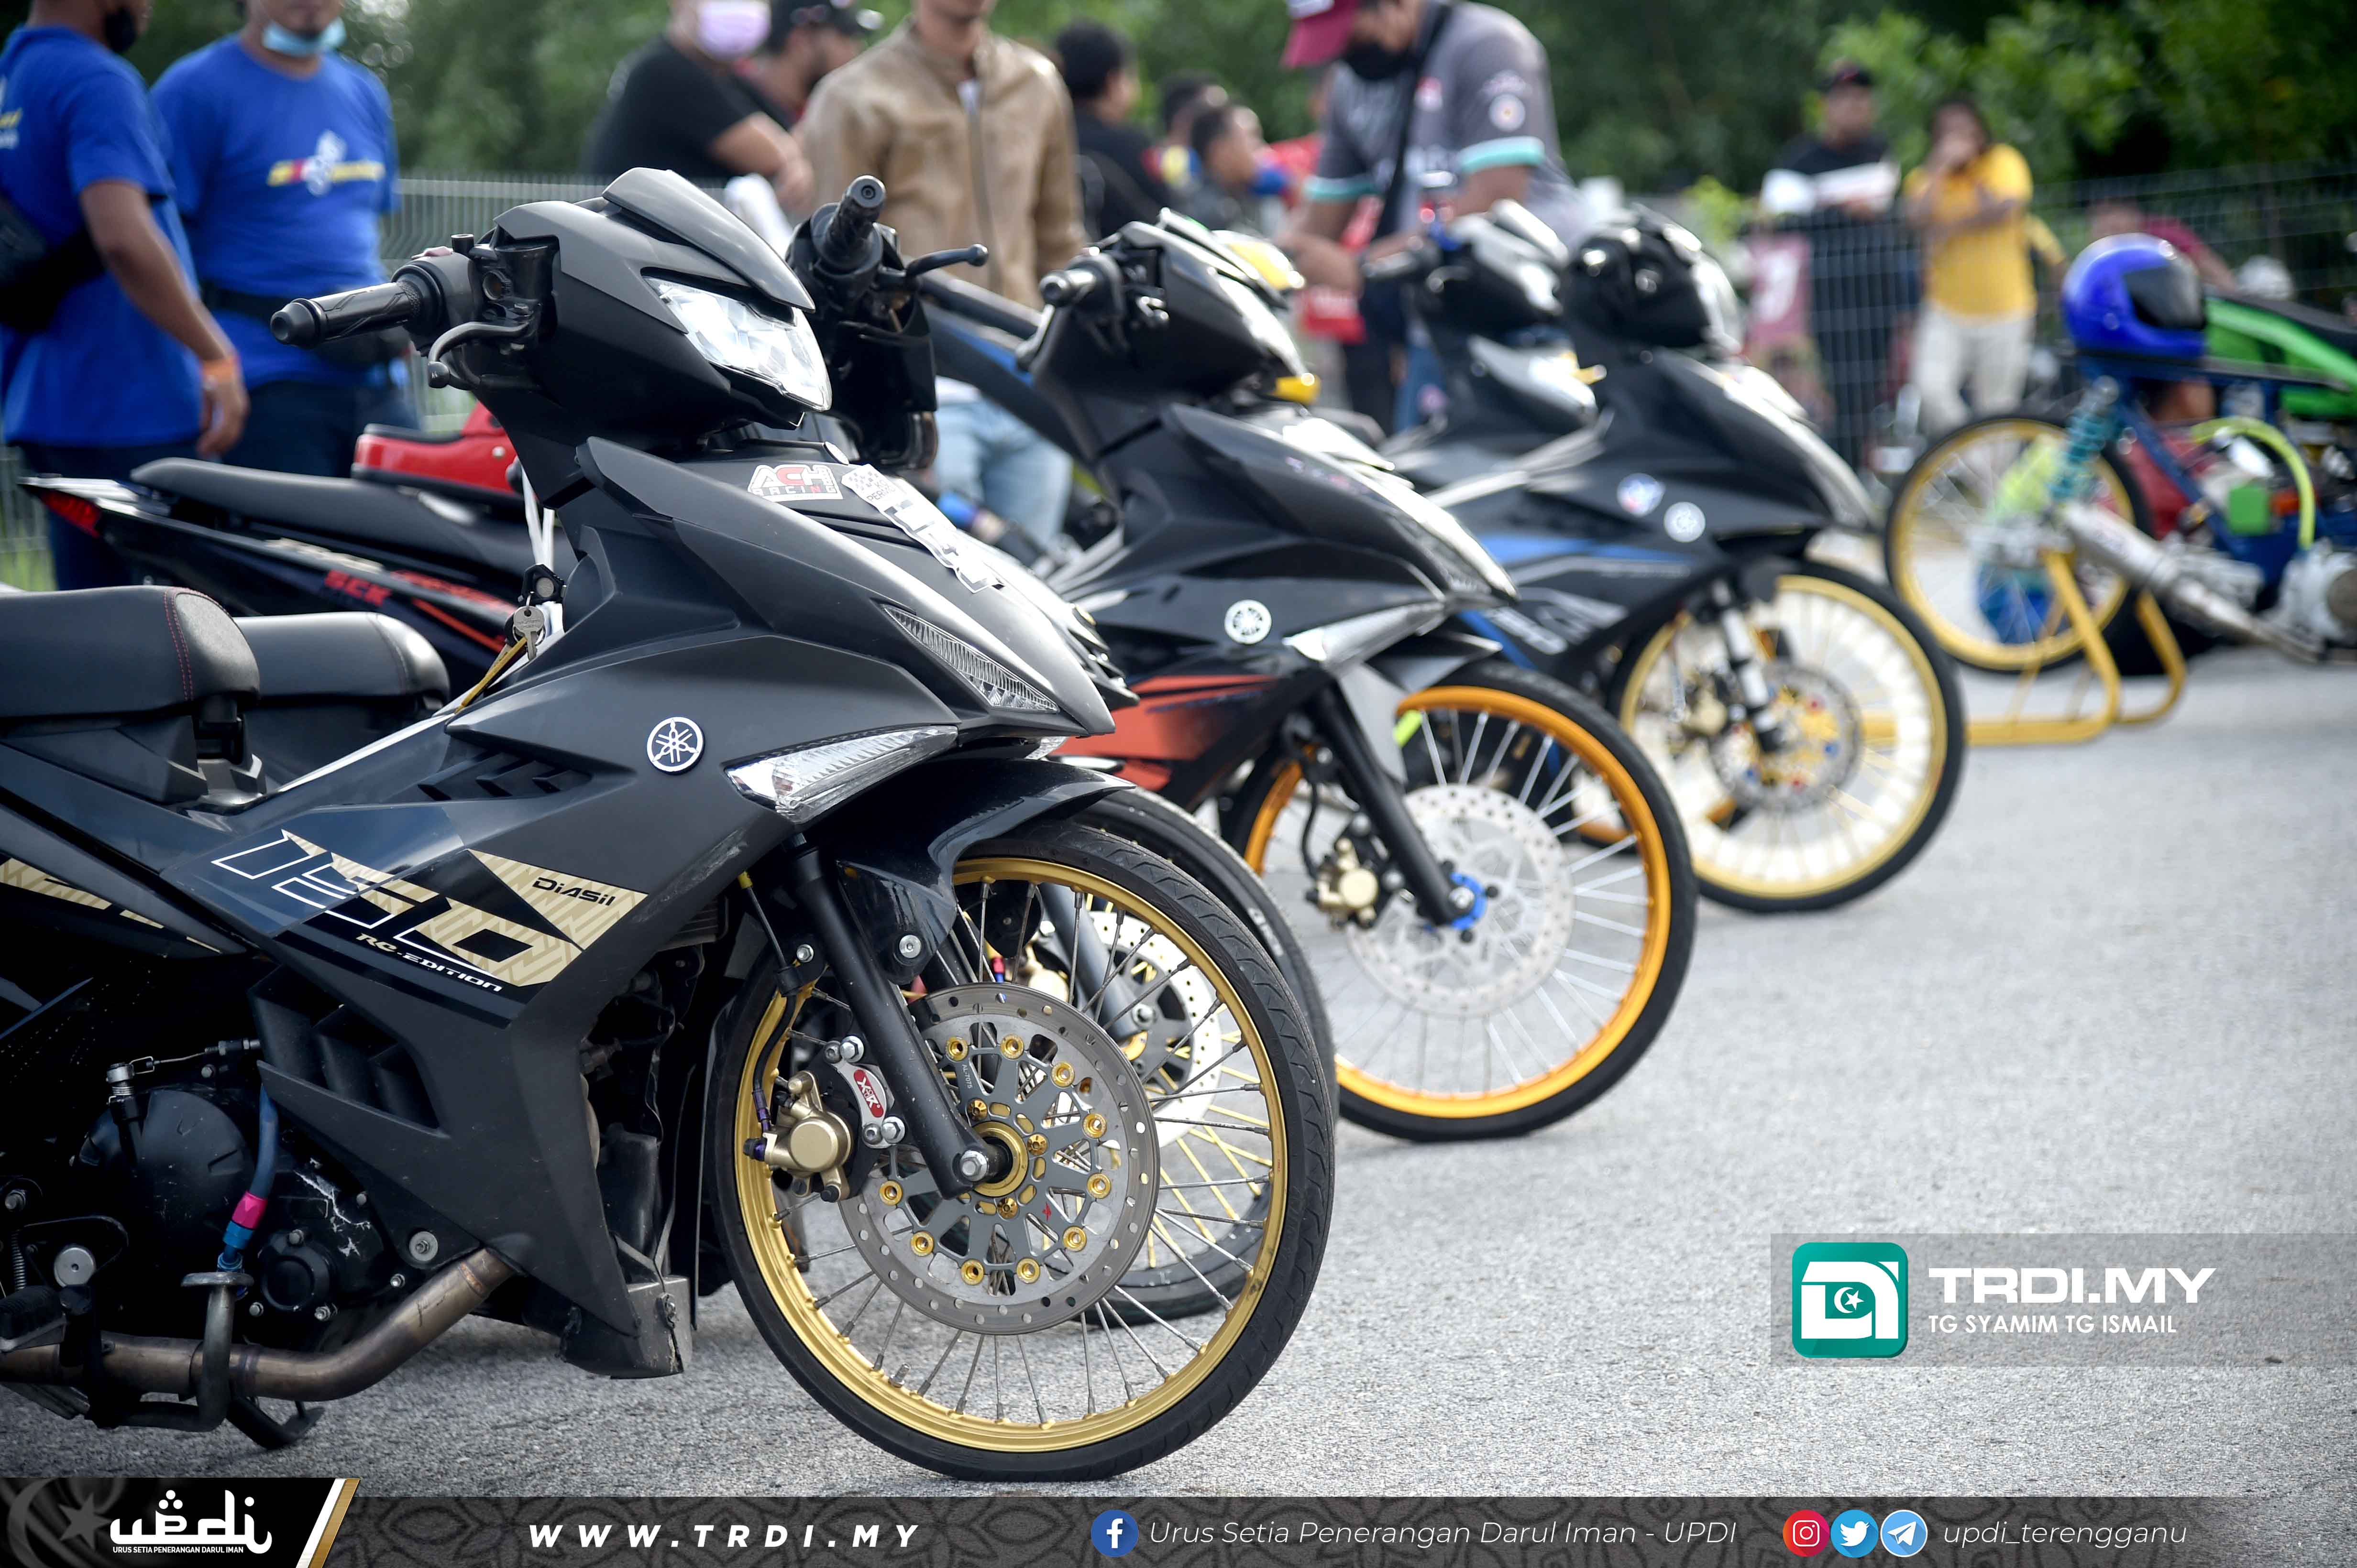Click the Instagram icon in footer
This screenshot has height=1568, width=2357.
point(1805,1533)
